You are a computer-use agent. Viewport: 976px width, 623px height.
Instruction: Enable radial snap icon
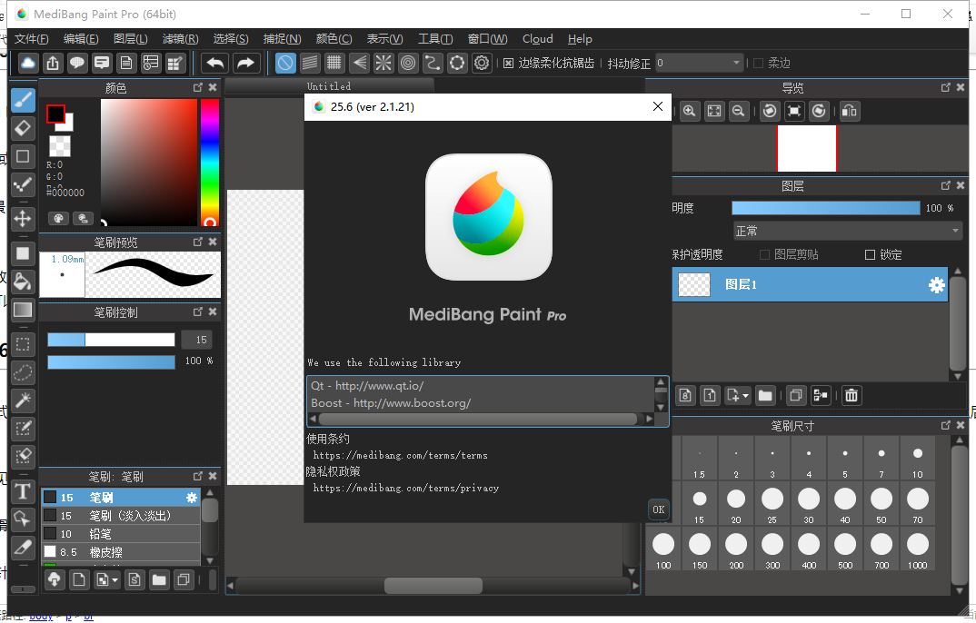tap(383, 63)
